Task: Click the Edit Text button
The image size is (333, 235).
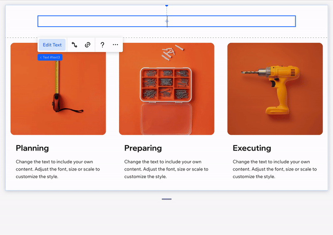Action: pos(52,45)
